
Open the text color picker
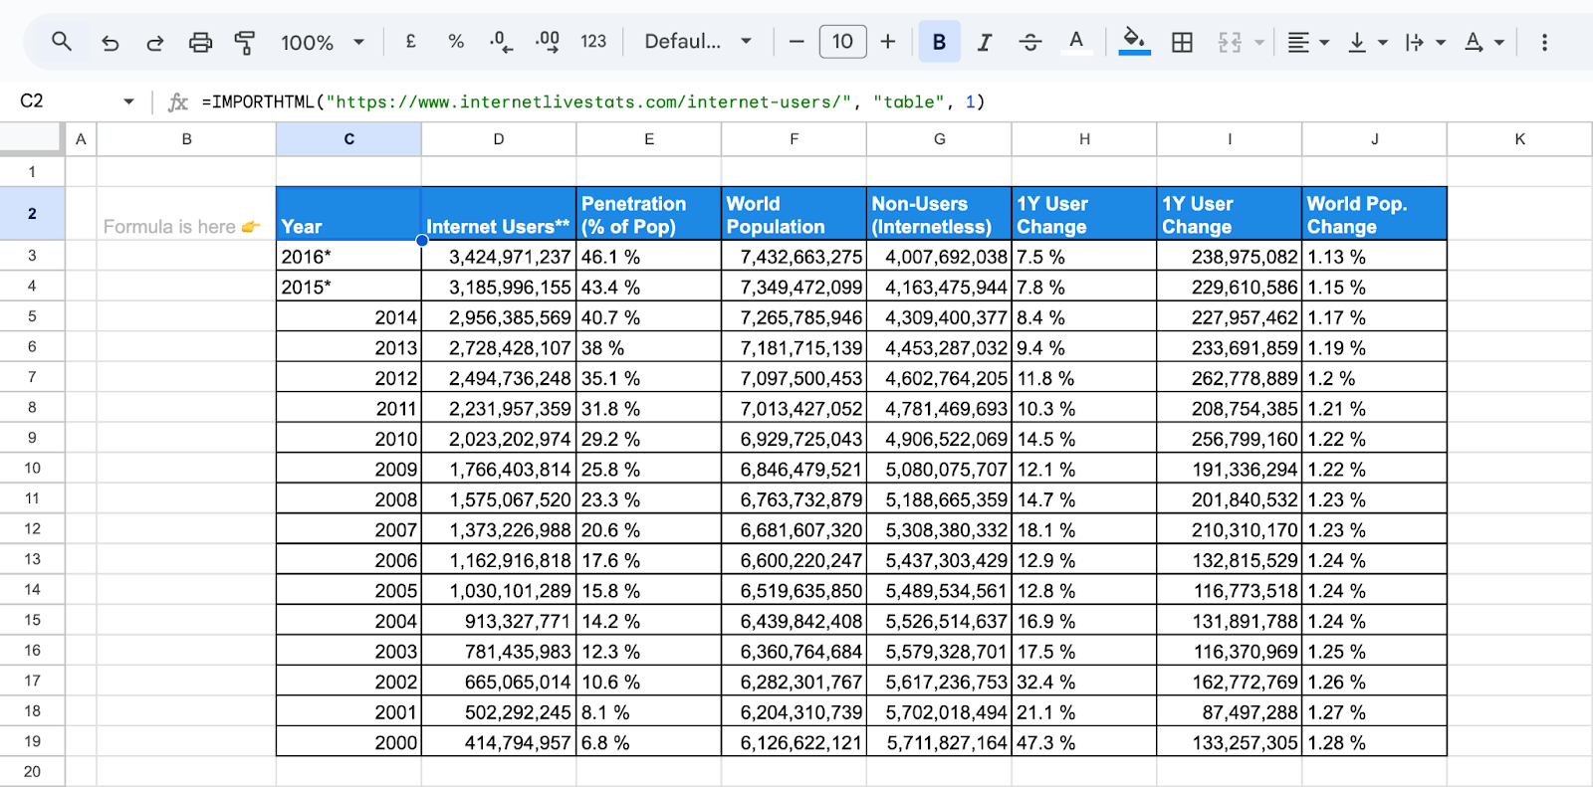1076,42
